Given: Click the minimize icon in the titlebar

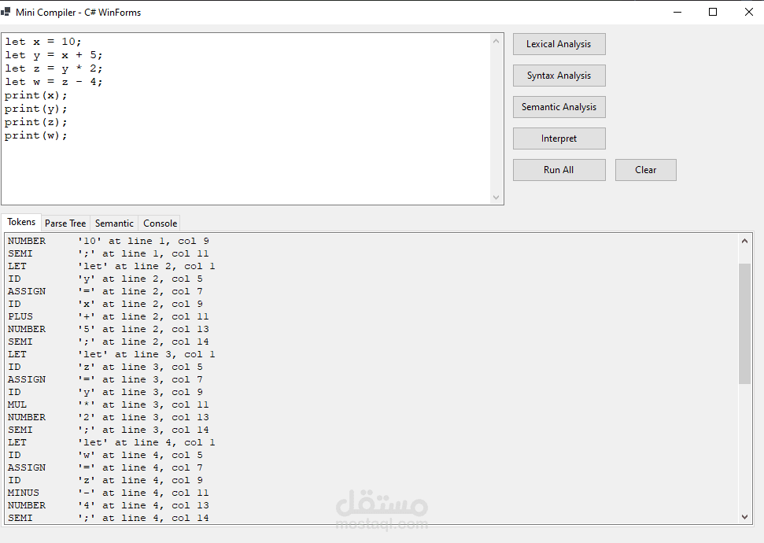Looking at the screenshot, I should point(677,12).
